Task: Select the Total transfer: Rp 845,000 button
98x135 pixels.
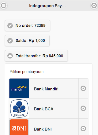Action: pyautogui.click(x=36, y=56)
